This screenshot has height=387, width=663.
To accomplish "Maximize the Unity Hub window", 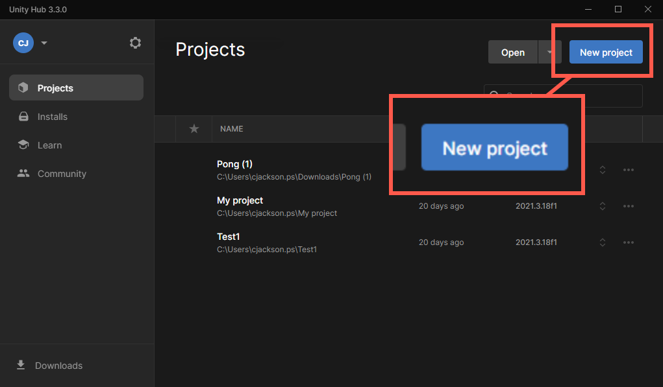I will [x=618, y=9].
